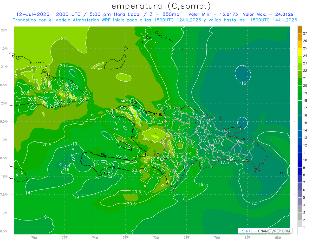Click yellow color scale swatch between 24 and 25

click(x=300, y=52)
